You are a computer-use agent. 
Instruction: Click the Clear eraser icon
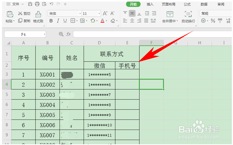(x=113, y=21)
